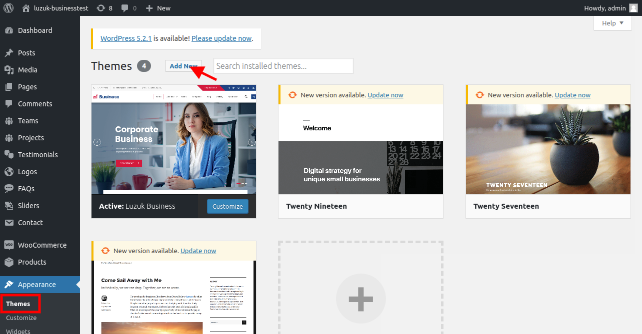Click the Teams group icon

click(x=9, y=121)
